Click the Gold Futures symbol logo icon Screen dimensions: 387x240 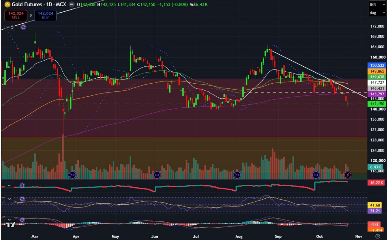click(x=7, y=4)
